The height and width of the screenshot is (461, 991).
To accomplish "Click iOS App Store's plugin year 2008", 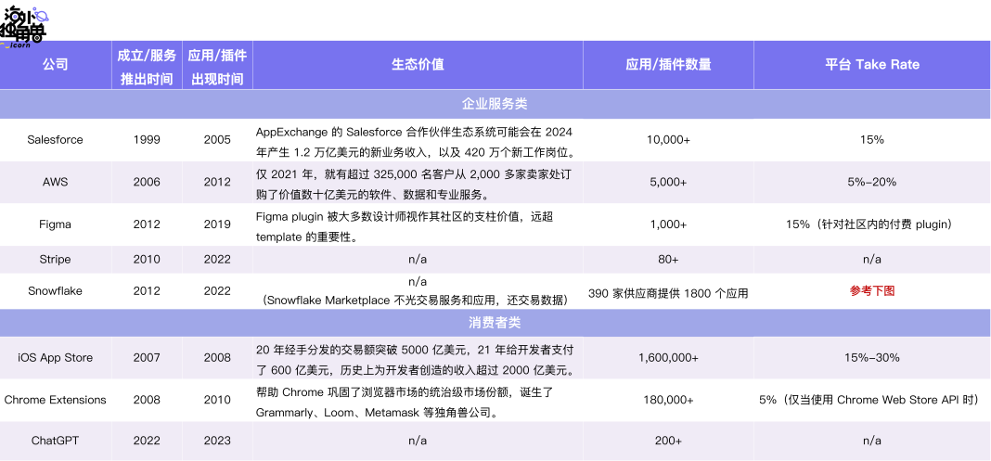I will pos(217,357).
